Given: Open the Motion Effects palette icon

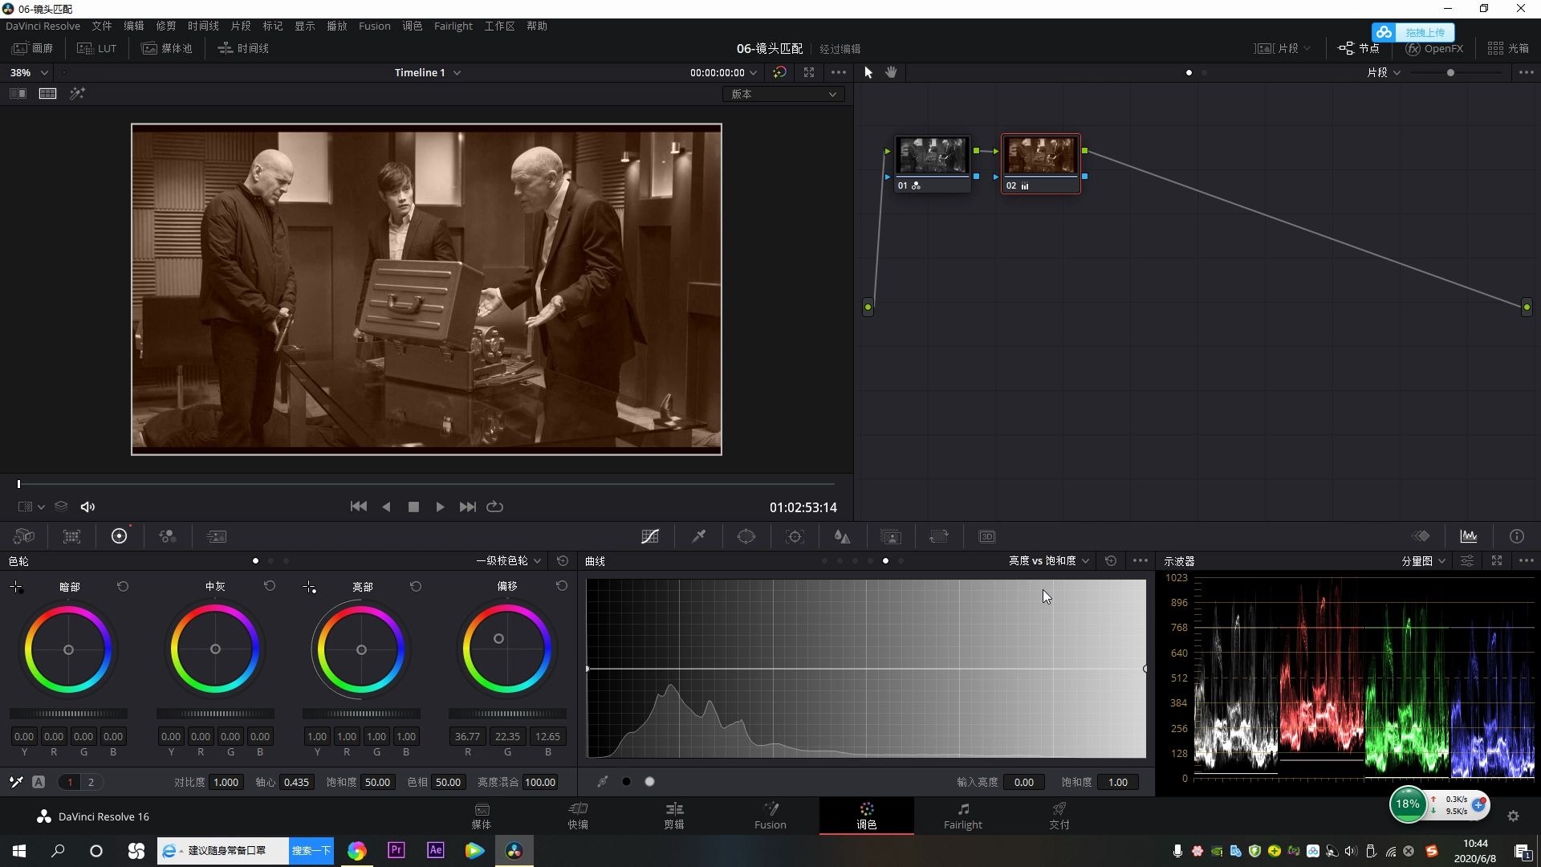Looking at the screenshot, I should (216, 536).
